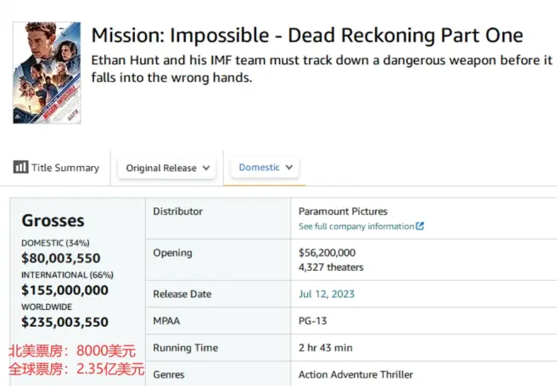This screenshot has height=386, width=560.
Task: Click the 4,327 theaters count
Action: (331, 267)
